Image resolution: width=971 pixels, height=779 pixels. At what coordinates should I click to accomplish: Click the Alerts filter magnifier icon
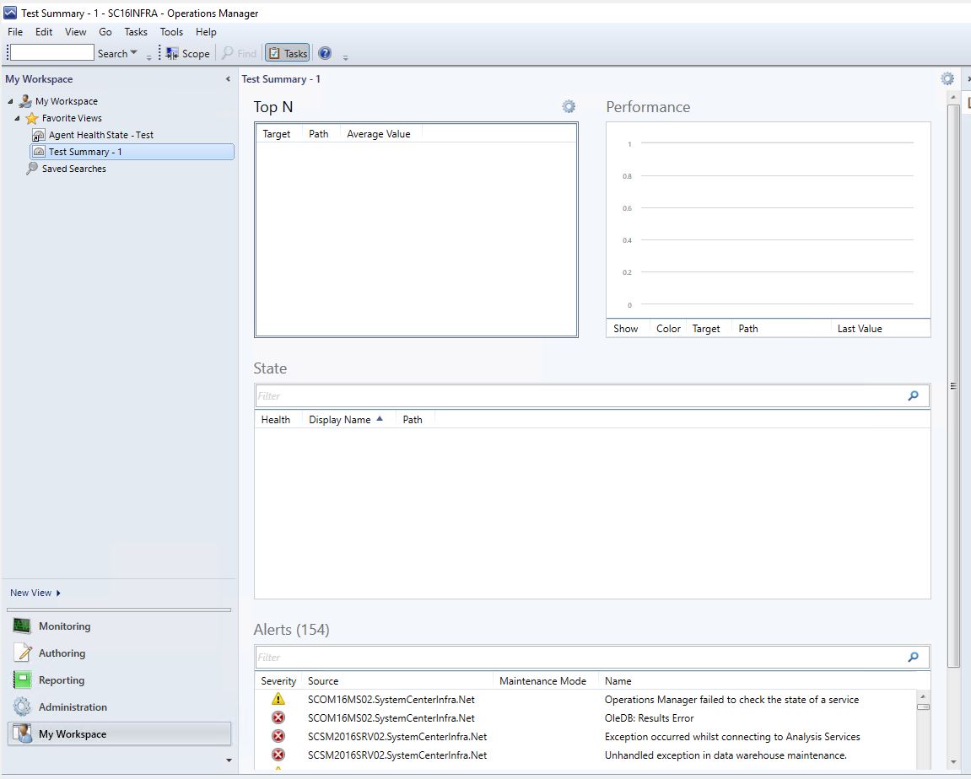pyautogui.click(x=914, y=657)
